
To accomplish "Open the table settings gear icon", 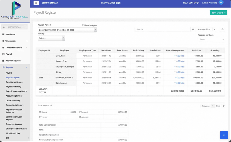I will coord(222,30).
